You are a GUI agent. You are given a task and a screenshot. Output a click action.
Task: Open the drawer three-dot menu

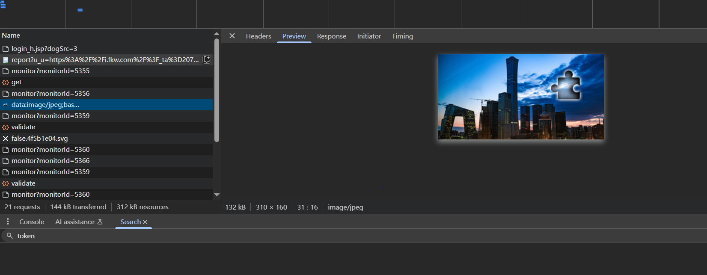tap(8, 222)
